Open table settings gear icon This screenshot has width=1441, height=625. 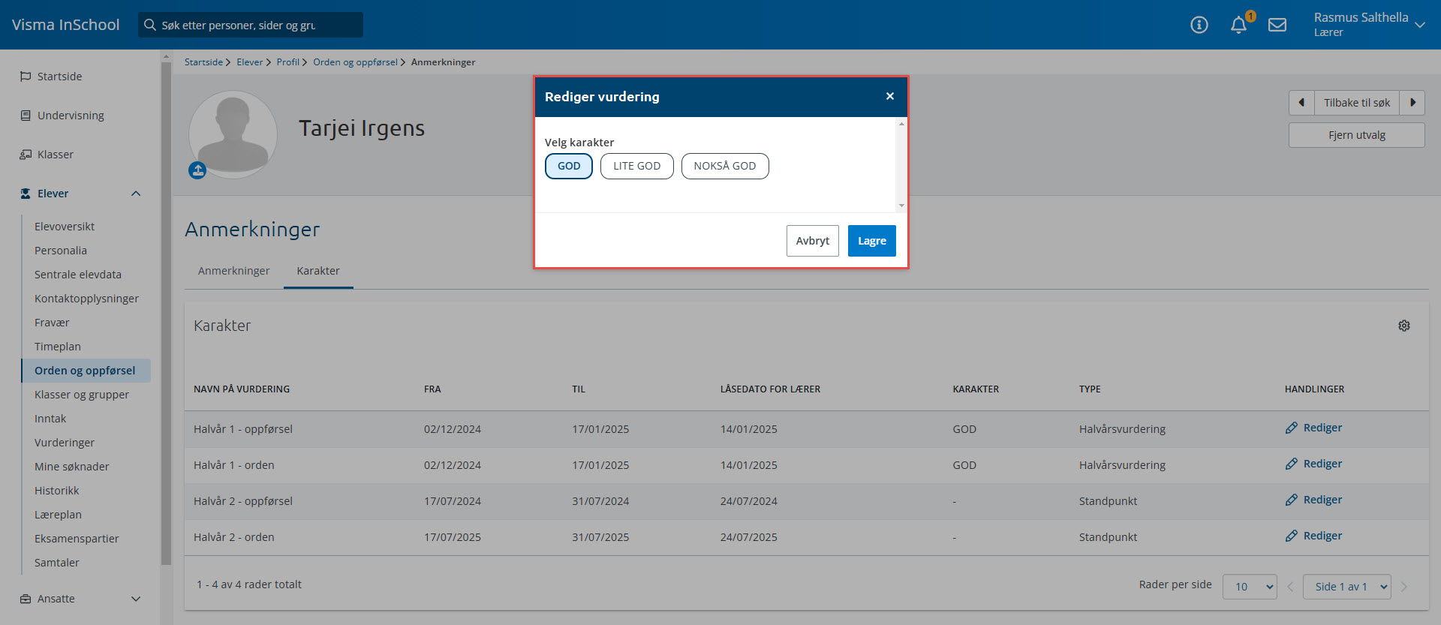(x=1404, y=326)
